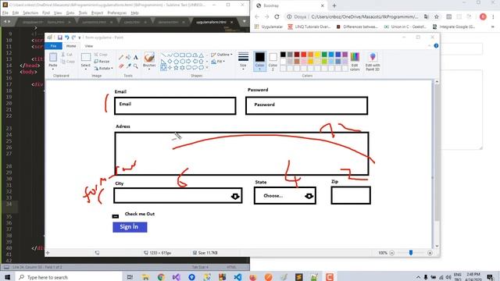
Task: Click zoom in plus button in Paint status bar
Action: click(430, 253)
